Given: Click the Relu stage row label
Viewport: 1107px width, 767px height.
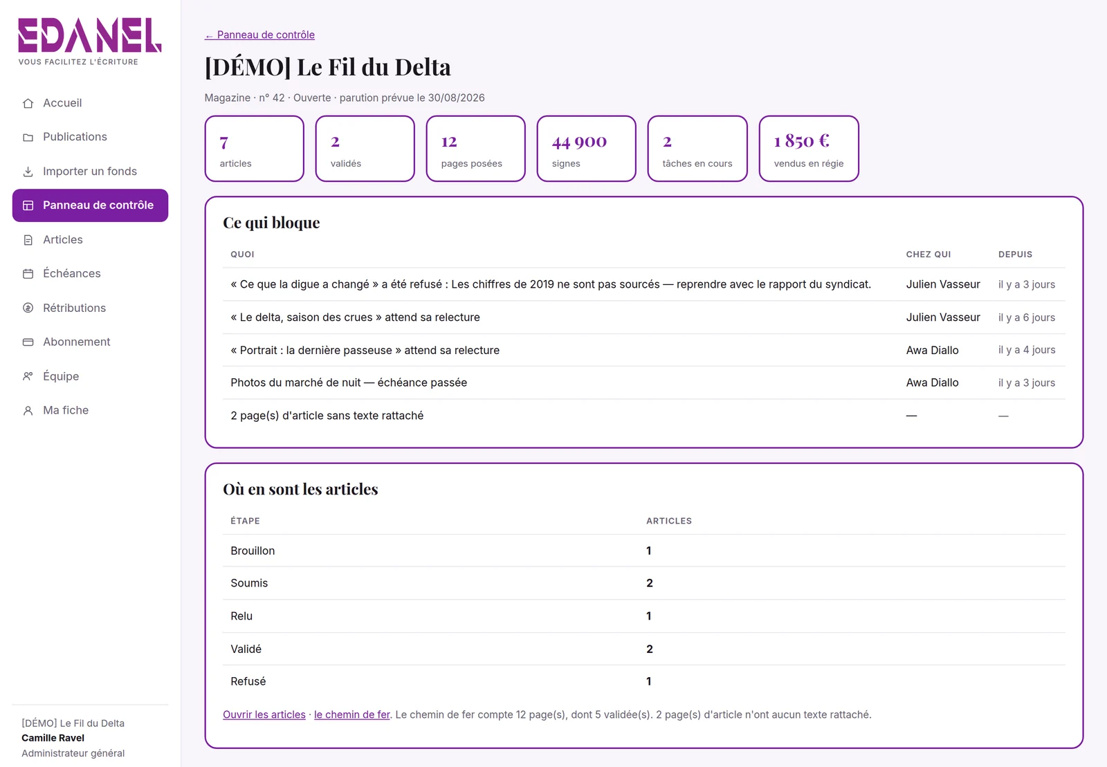Looking at the screenshot, I should (x=241, y=616).
